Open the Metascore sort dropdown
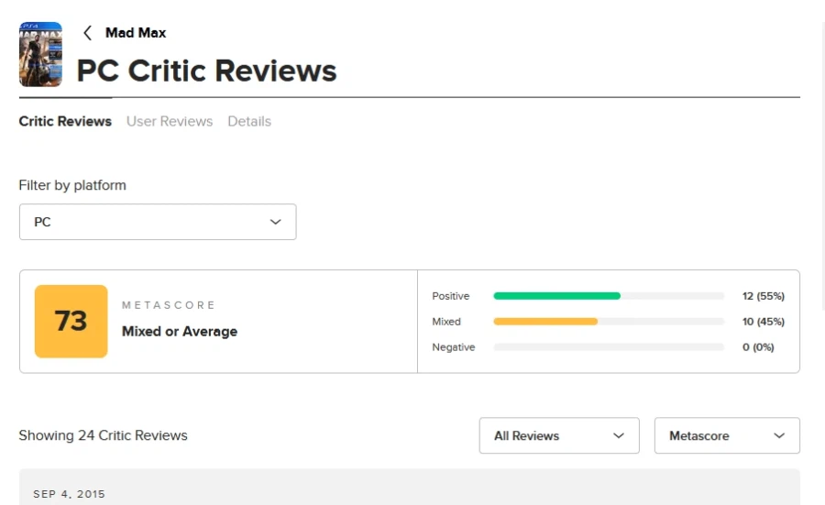This screenshot has width=825, height=505. coord(726,435)
